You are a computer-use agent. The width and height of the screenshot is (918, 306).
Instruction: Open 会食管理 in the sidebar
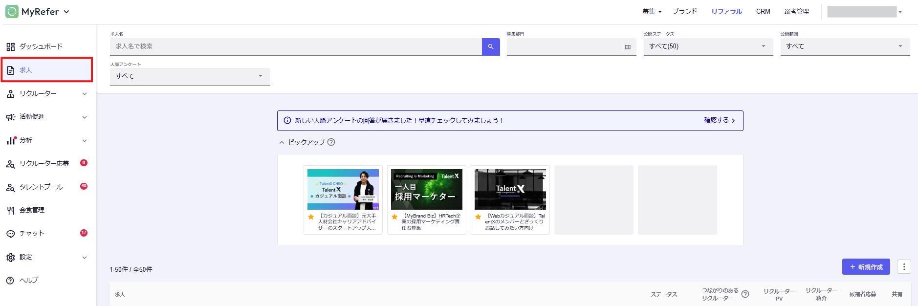(x=32, y=210)
